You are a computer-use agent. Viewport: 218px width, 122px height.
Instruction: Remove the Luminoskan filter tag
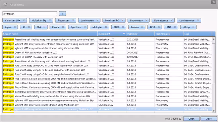click(x=97, y=20)
